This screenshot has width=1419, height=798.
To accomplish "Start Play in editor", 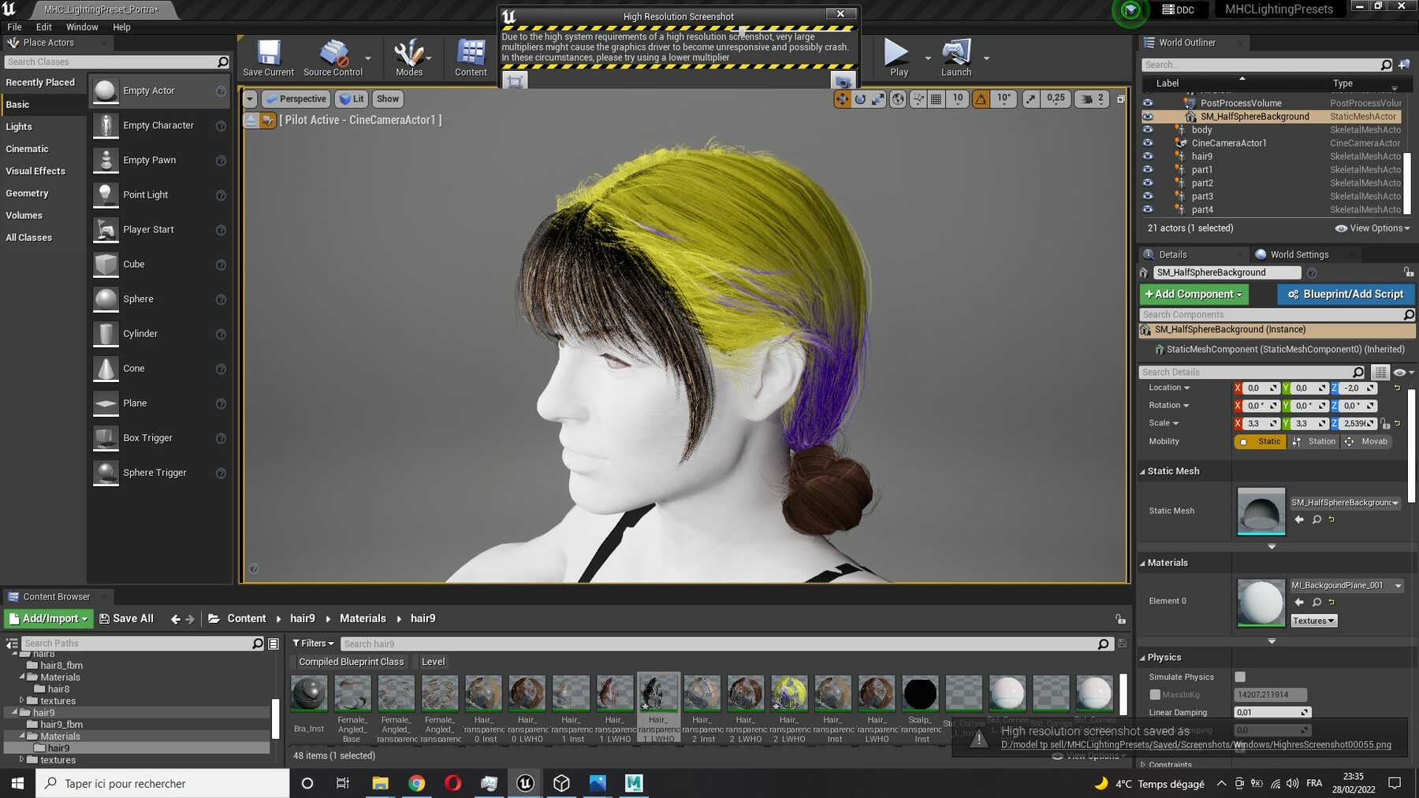I will tap(897, 58).
